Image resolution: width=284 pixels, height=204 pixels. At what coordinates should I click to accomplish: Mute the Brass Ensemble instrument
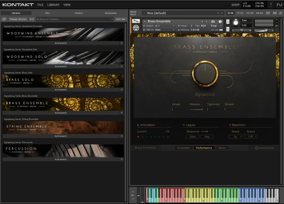(x=228, y=29)
